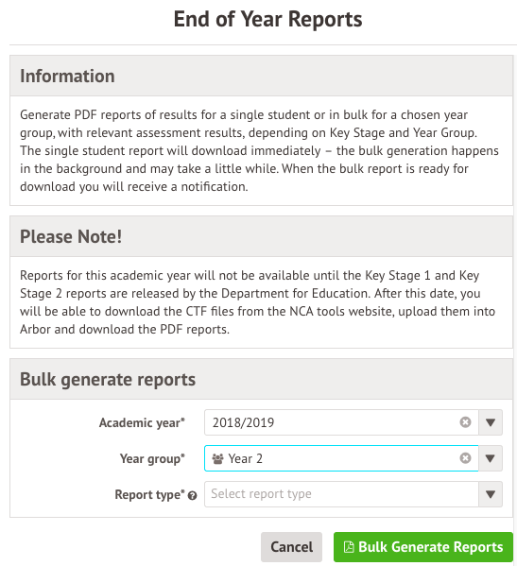Click inside the Select report type field
The image size is (517, 566).
pyautogui.click(x=341, y=494)
